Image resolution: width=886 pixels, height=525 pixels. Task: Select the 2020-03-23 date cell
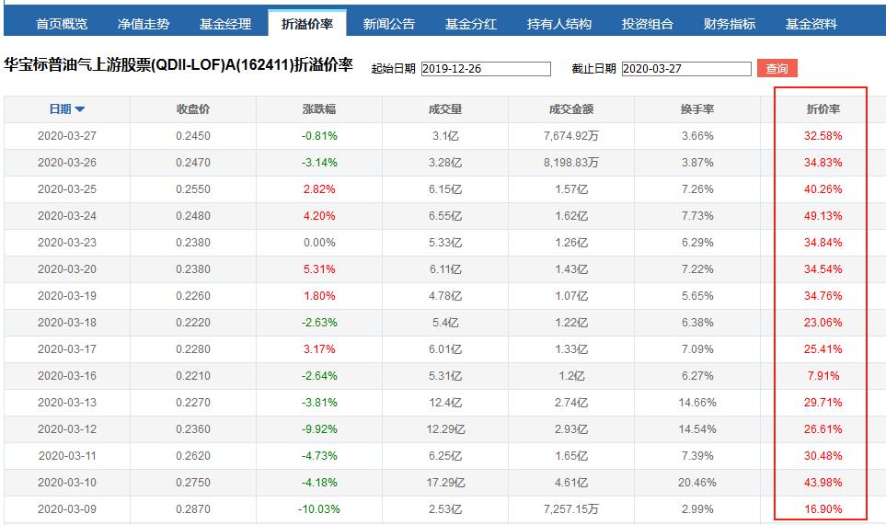pos(67,243)
